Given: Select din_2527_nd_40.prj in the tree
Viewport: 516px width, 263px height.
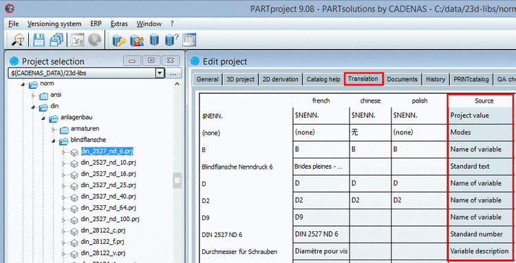Looking at the screenshot, I should (108, 196).
